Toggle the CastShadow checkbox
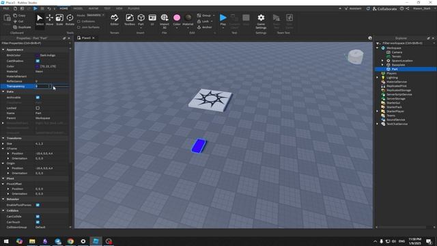 [x=38, y=61]
